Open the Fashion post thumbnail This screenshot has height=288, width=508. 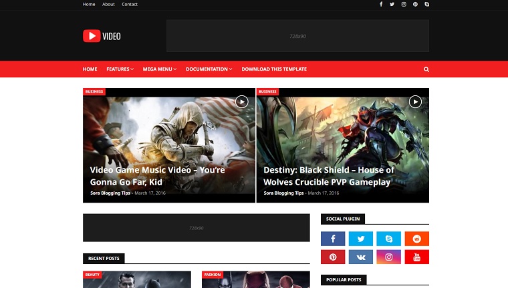256,280
